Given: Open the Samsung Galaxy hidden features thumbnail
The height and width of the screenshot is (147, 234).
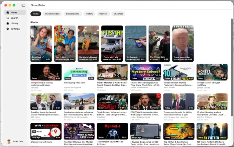Looking at the screenshot, I should tap(179, 72).
